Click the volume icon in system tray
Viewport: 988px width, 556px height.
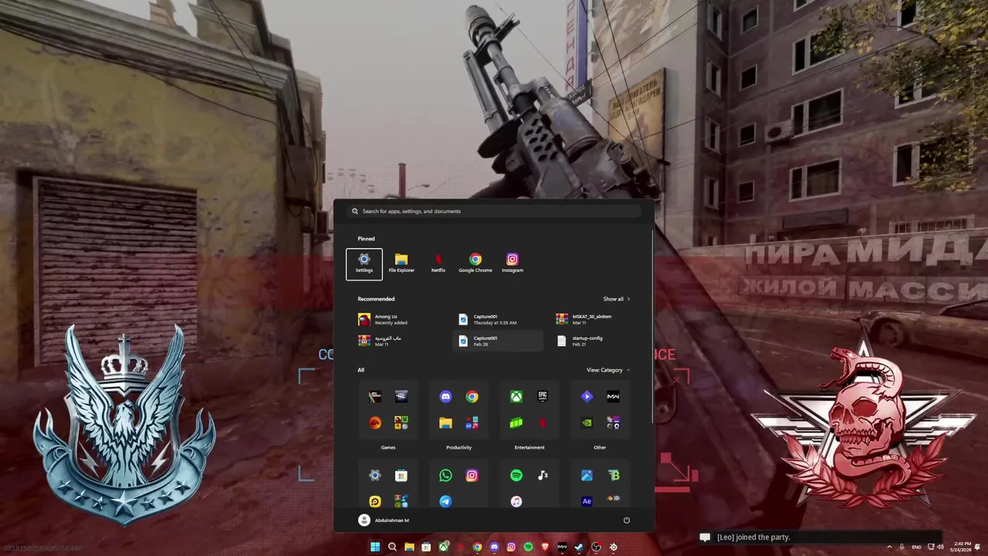click(x=940, y=547)
